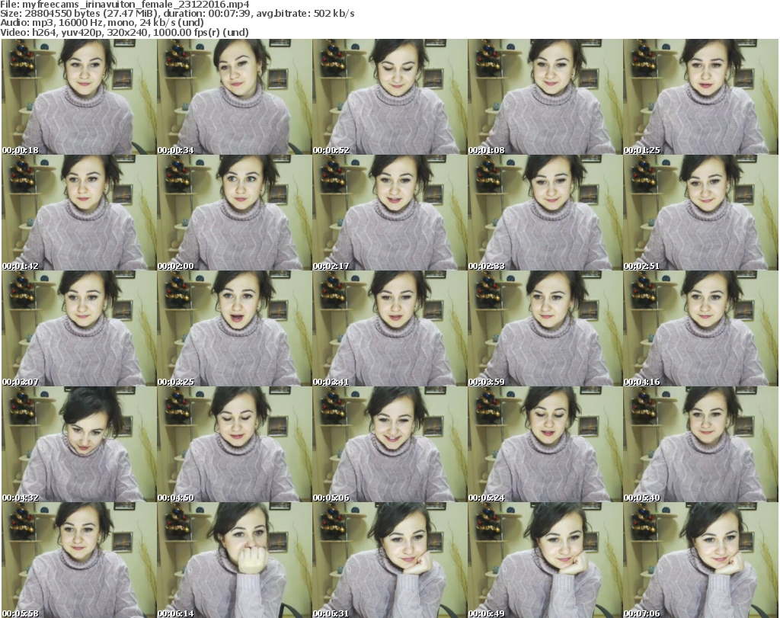Click the frame at 00:04:32
This screenshot has height=618, width=780.
[x=78, y=444]
